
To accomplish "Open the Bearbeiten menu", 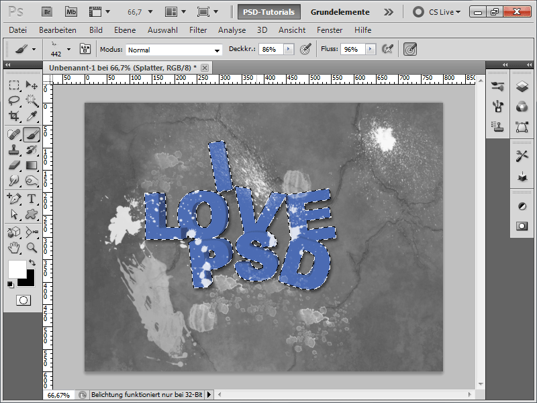I will coord(58,30).
